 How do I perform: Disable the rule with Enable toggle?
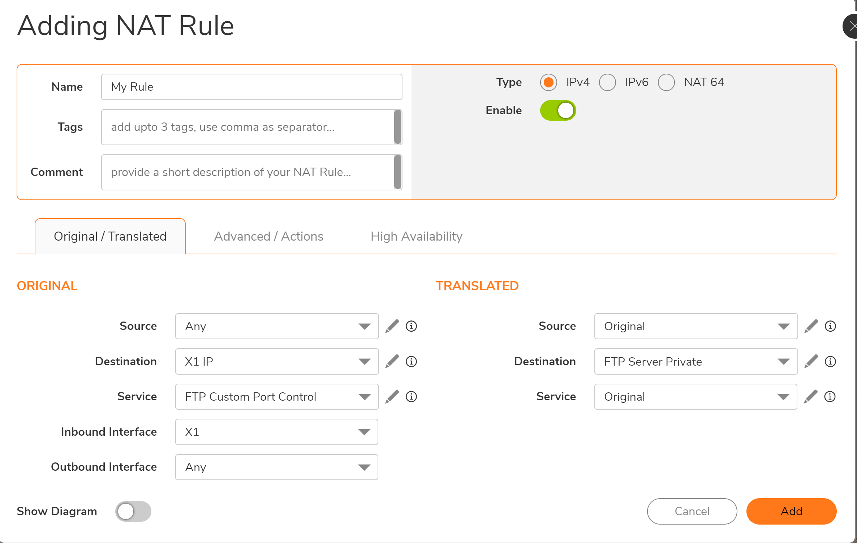coord(558,111)
